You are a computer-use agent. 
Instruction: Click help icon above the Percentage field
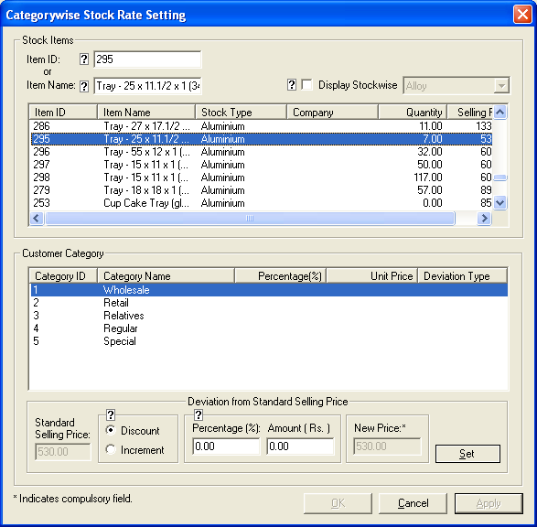tap(199, 415)
